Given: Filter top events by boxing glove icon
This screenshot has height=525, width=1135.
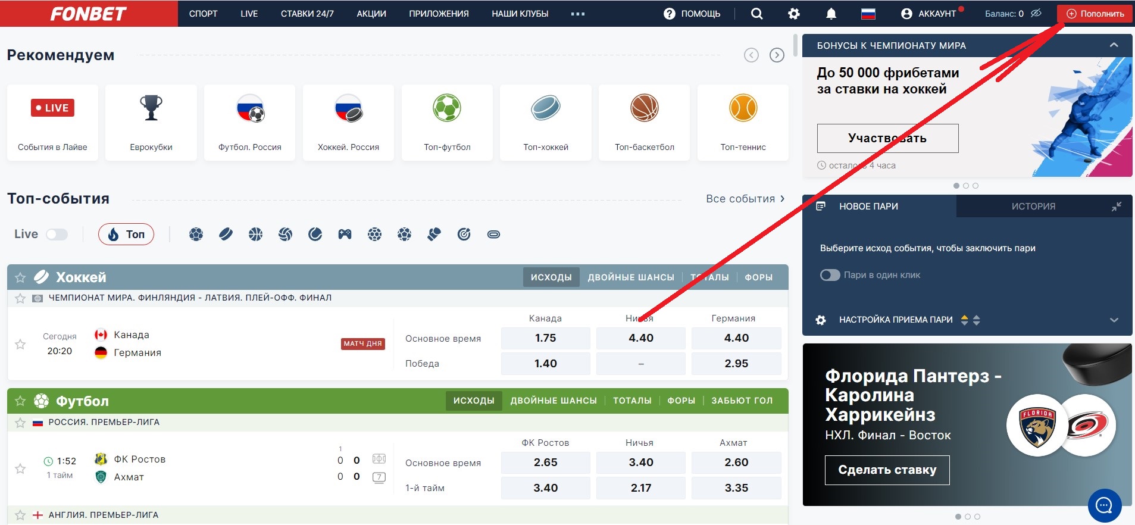Looking at the screenshot, I should (x=434, y=235).
